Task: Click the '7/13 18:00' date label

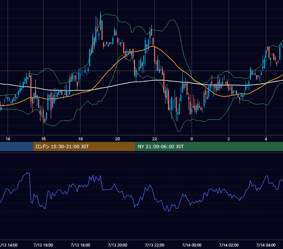Action: pos(80,245)
